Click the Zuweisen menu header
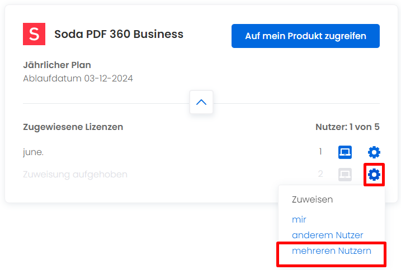 312,199
